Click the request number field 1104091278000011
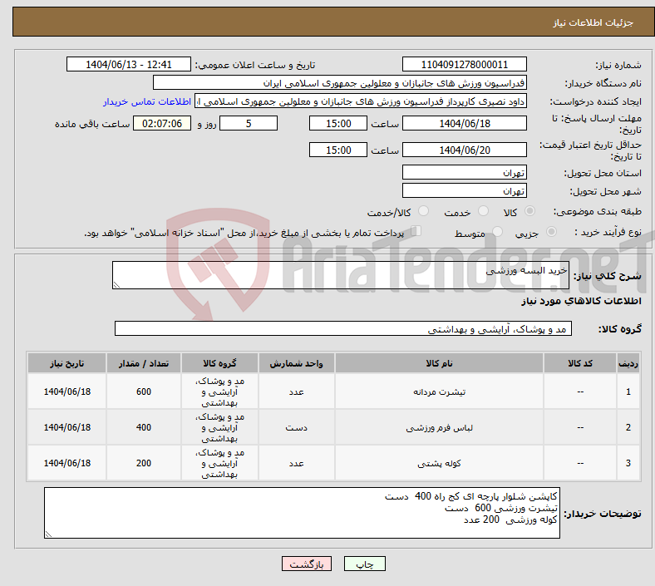The height and width of the screenshot is (586, 655). [x=464, y=65]
